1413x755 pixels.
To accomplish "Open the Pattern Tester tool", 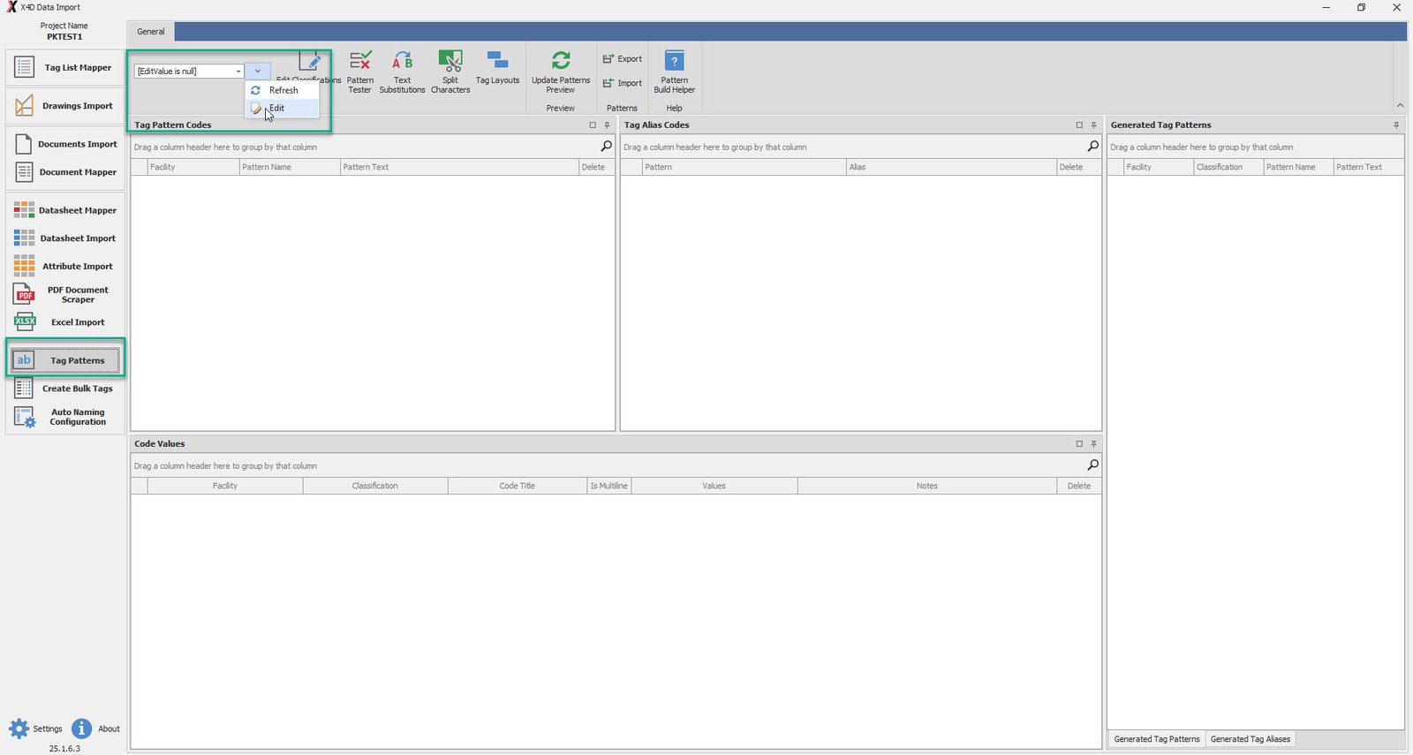I will [x=359, y=71].
